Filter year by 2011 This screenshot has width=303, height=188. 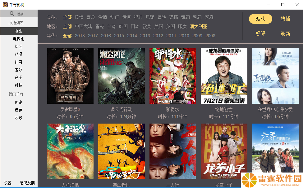171,36
